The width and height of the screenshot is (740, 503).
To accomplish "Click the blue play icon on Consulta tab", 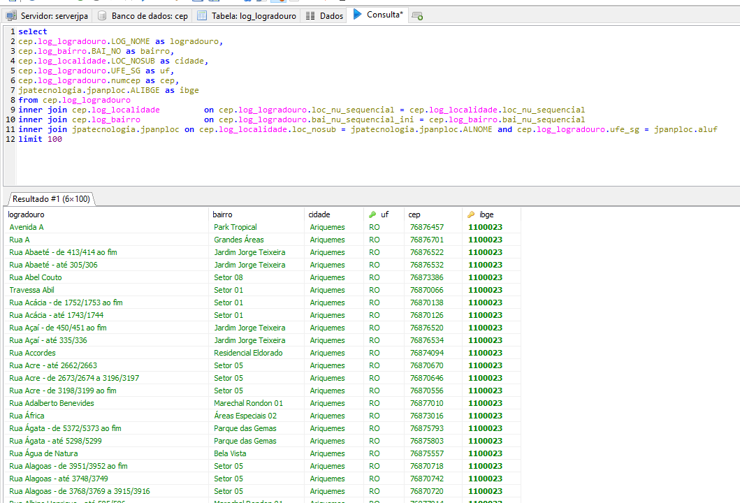I will [x=358, y=14].
